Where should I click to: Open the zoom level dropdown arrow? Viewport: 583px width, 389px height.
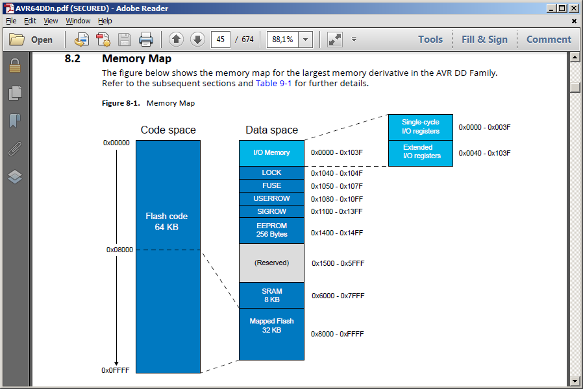click(x=305, y=40)
